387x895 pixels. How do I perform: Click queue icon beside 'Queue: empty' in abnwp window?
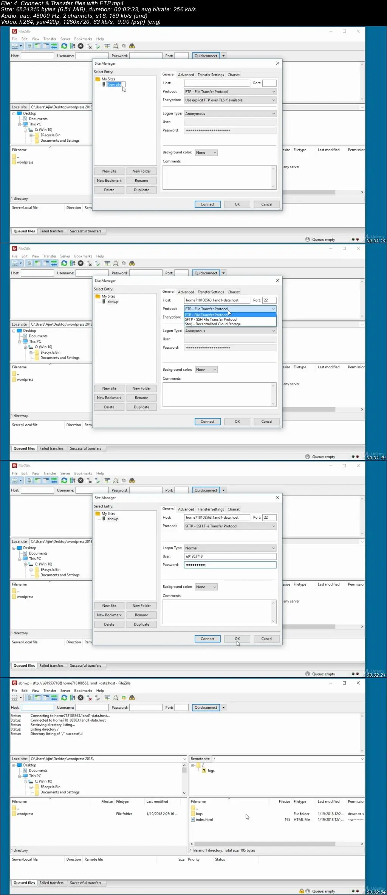point(308,891)
